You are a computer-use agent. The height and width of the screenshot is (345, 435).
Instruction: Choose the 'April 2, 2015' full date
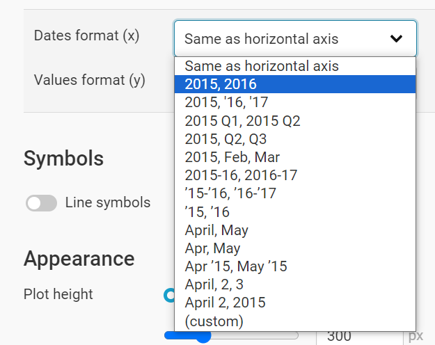(295, 303)
